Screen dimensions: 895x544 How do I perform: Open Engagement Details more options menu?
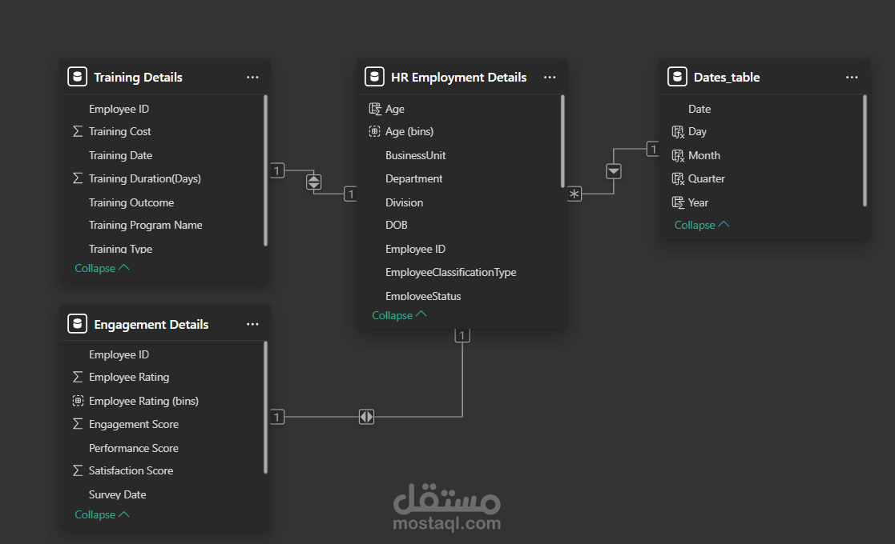[x=252, y=324]
